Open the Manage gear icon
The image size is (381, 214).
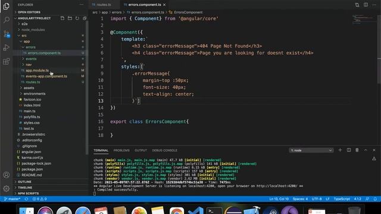click(x=7, y=188)
